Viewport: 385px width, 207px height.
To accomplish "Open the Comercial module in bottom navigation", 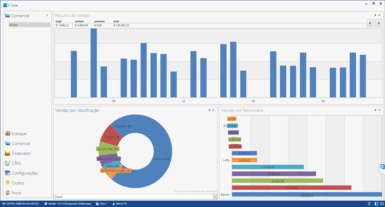I will (x=17, y=144).
